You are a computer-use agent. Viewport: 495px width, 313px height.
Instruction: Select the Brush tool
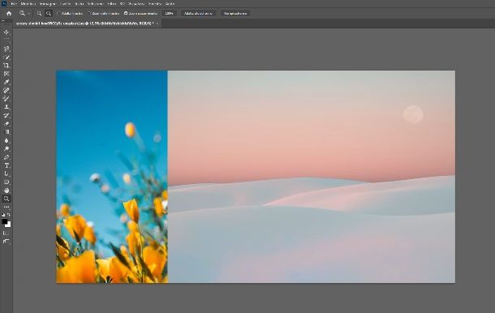[x=6, y=99]
